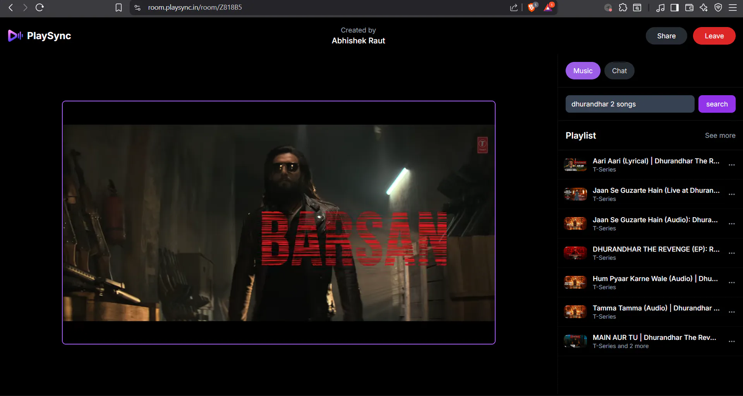Click Jaan Se Guzarte Hain (Audio) thumbnail
Image resolution: width=743 pixels, height=396 pixels.
[575, 224]
